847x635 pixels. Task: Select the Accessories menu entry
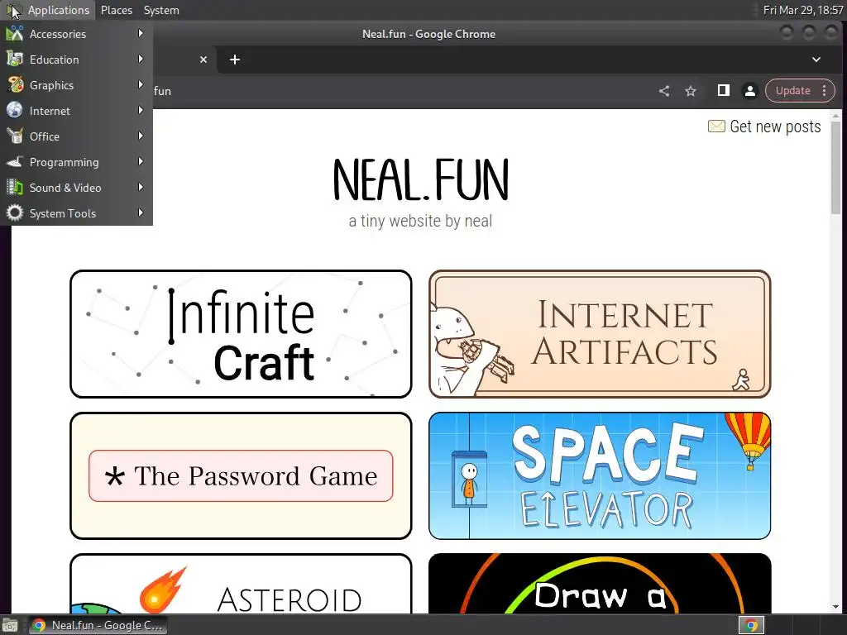[76, 33]
